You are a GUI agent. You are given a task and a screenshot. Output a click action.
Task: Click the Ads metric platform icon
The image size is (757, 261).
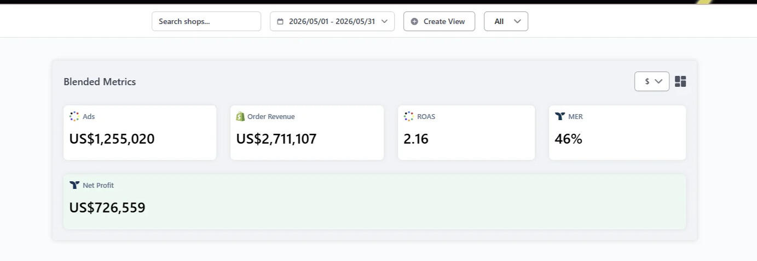click(74, 116)
